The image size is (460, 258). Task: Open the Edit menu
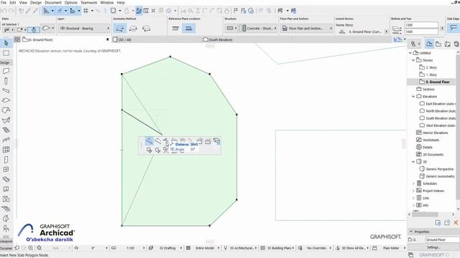13,2
